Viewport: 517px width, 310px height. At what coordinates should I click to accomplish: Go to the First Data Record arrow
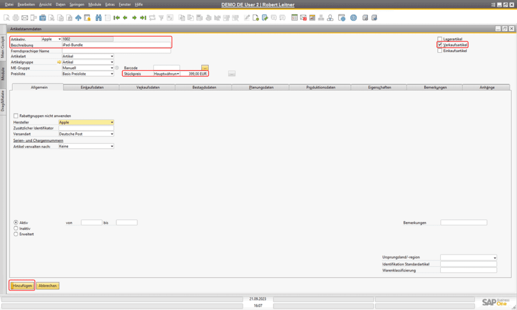coord(117,18)
